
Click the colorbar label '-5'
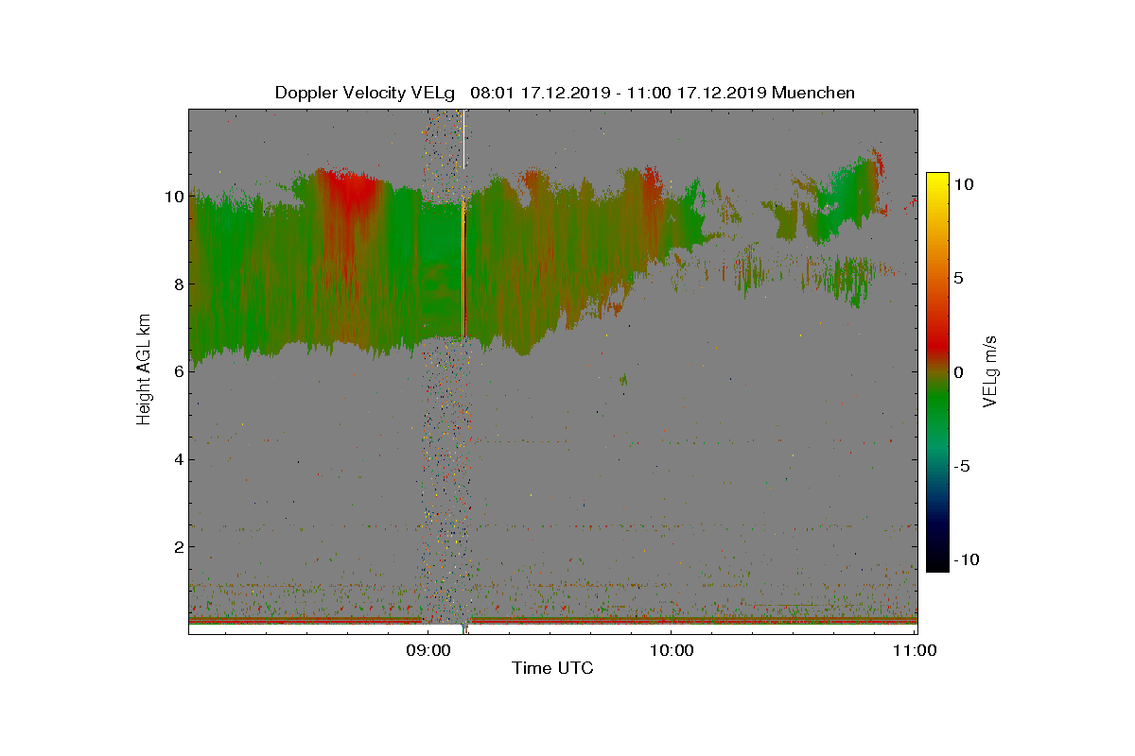(x=963, y=466)
